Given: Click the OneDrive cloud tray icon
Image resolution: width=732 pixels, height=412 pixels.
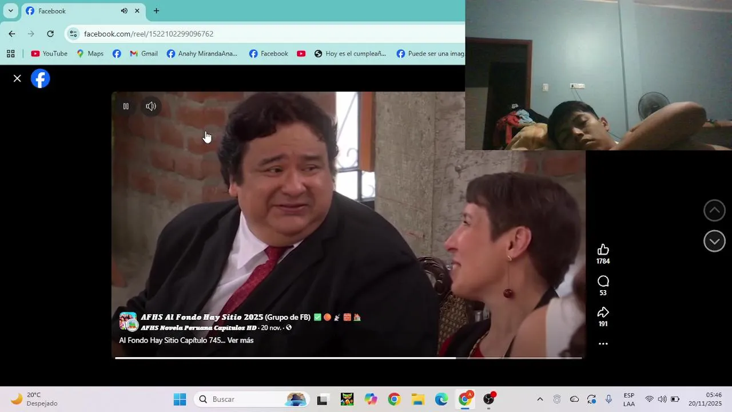Looking at the screenshot, I should (574, 399).
